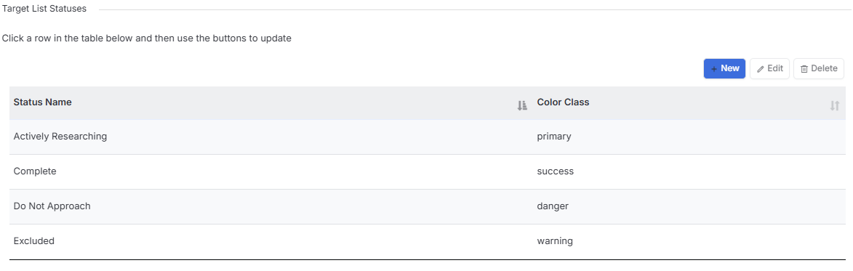853x271 pixels.
Task: Click the primary color class cell
Action: point(689,137)
